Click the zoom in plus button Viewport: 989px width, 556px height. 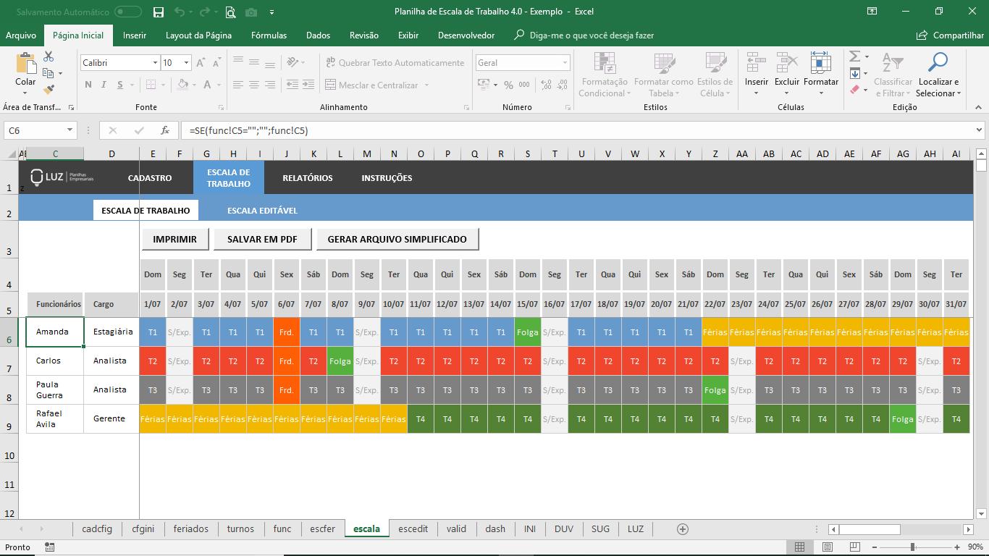point(958,547)
